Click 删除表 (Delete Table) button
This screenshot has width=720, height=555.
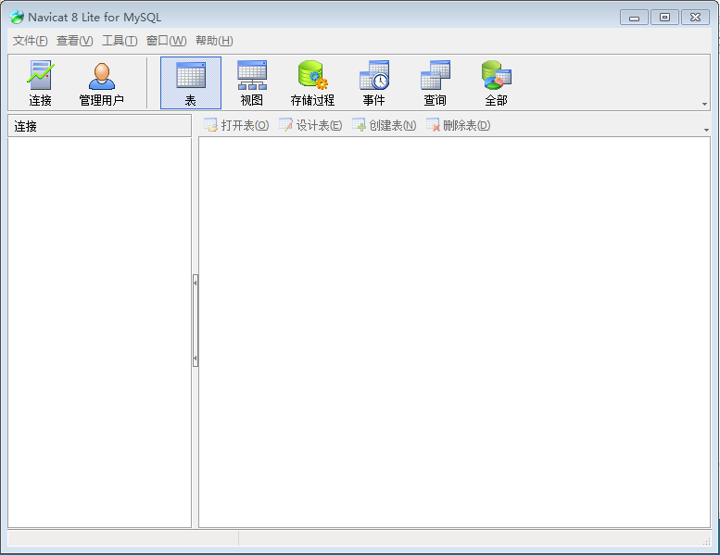[x=458, y=125]
